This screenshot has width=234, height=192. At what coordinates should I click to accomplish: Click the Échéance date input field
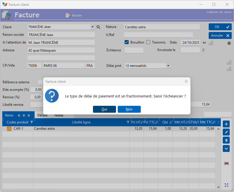coord(134,50)
